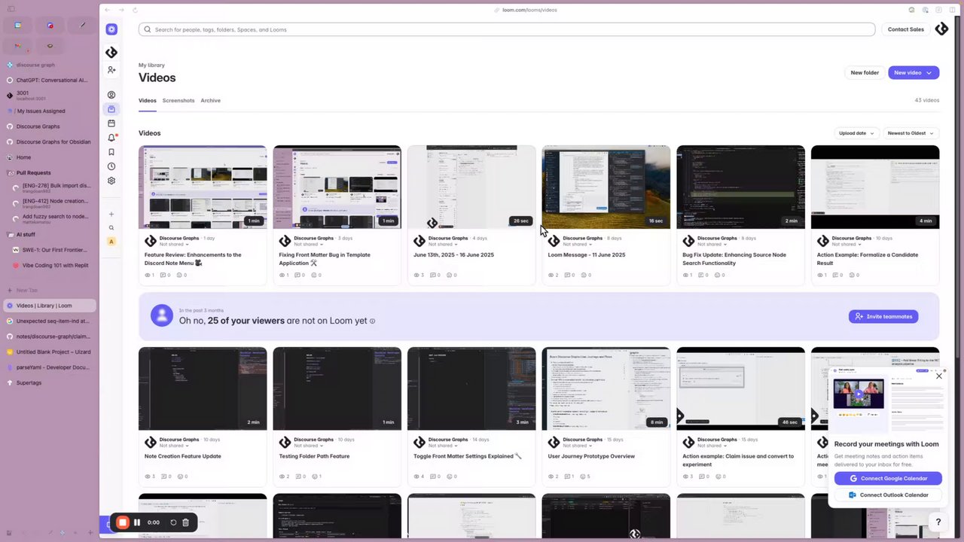Close the Record your meetings popup

pos(939,375)
